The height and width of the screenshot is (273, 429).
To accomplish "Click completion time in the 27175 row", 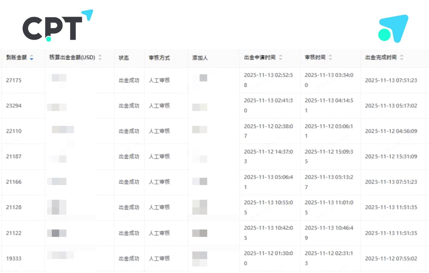I will point(391,80).
